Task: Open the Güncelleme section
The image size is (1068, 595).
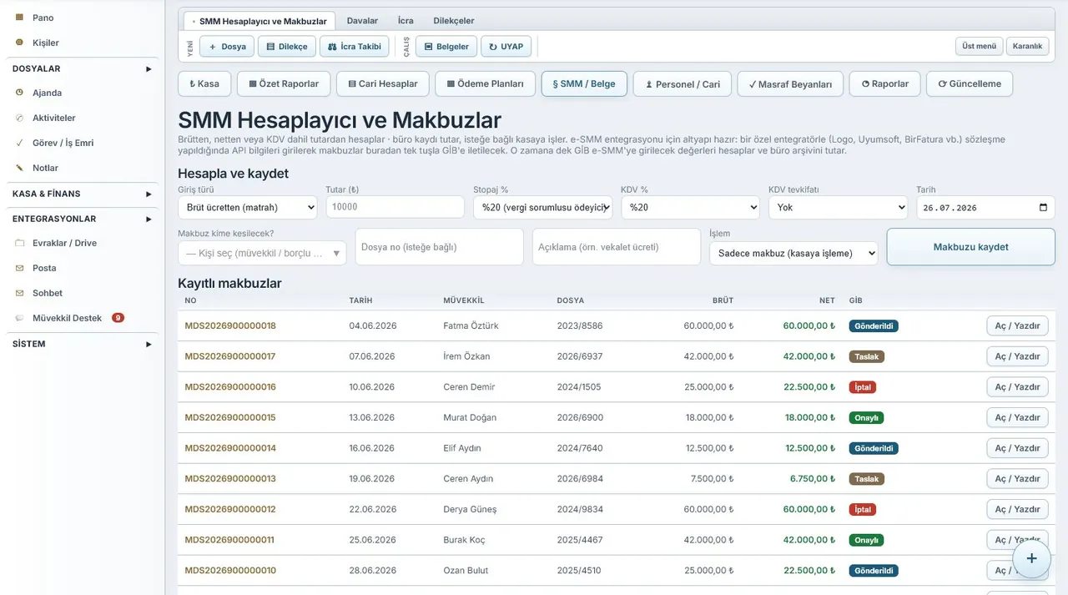Action: (x=970, y=83)
